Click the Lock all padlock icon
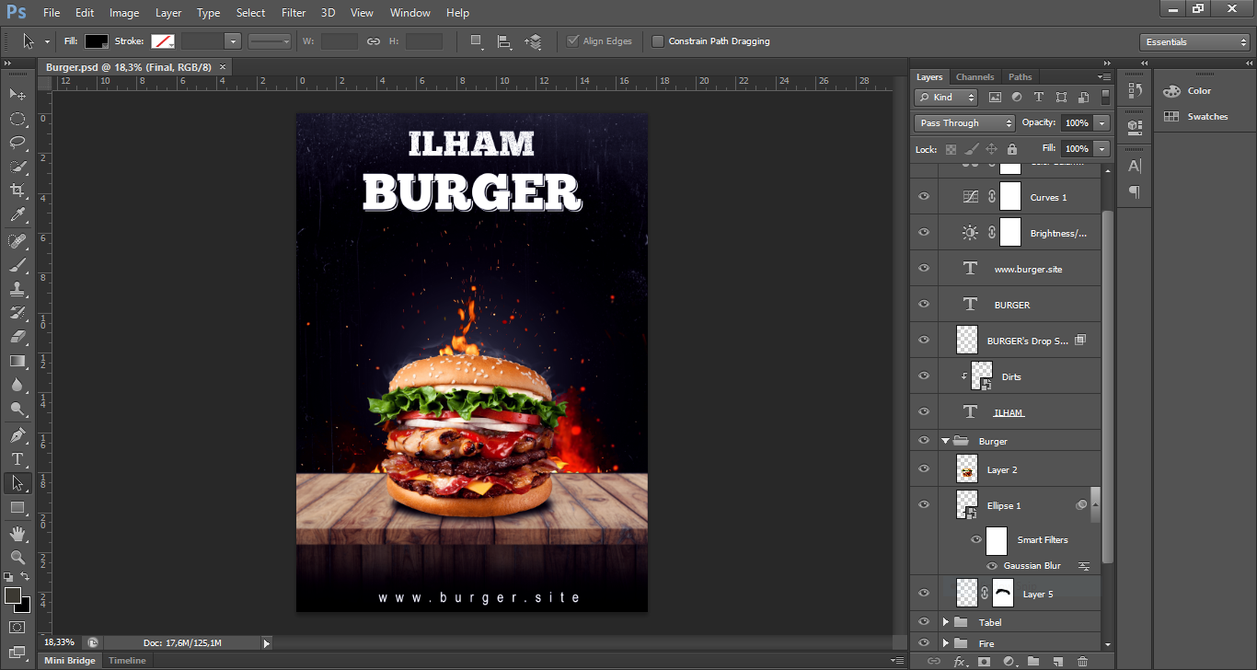Image resolution: width=1257 pixels, height=670 pixels. pyautogui.click(x=1012, y=149)
